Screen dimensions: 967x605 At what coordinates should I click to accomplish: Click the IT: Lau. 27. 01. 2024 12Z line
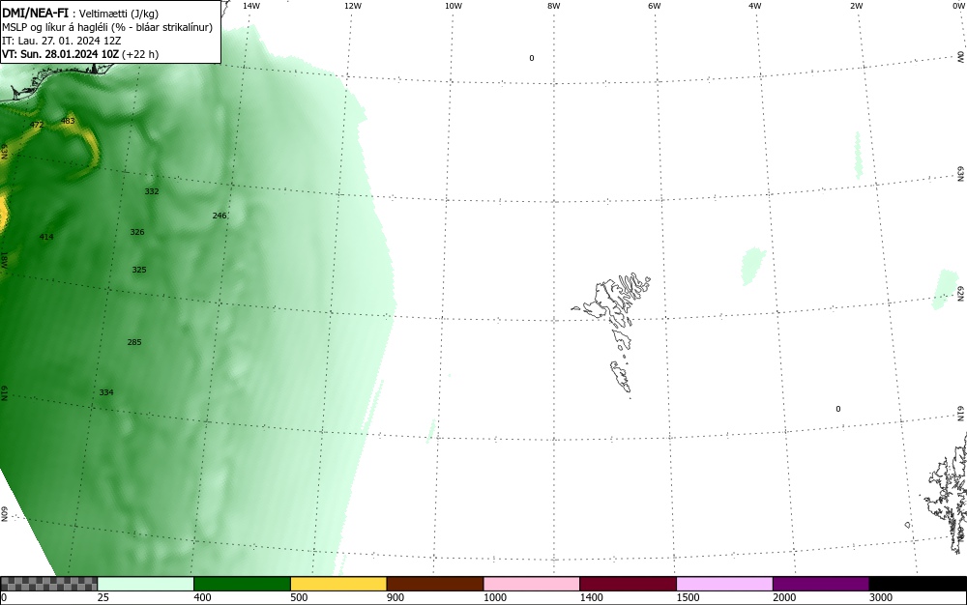point(62,41)
